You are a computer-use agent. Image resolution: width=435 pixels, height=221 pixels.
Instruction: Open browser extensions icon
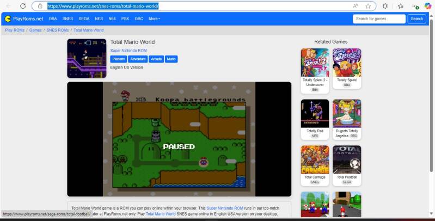coord(385,6)
